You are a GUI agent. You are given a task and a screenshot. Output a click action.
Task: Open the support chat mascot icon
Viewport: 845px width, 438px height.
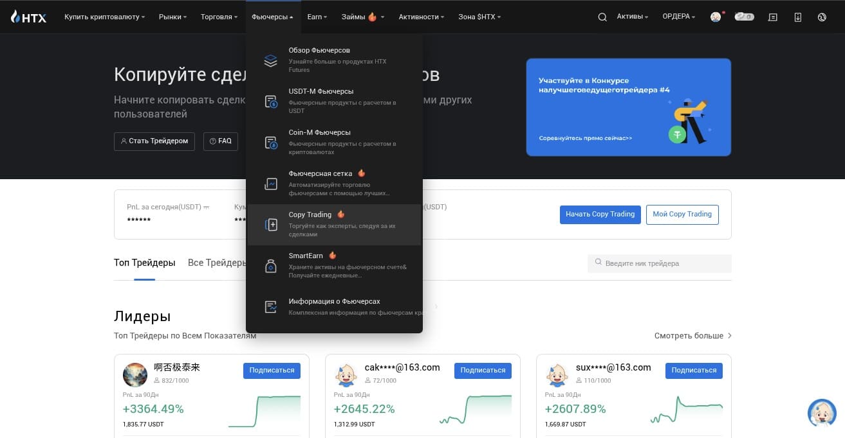[822, 413]
